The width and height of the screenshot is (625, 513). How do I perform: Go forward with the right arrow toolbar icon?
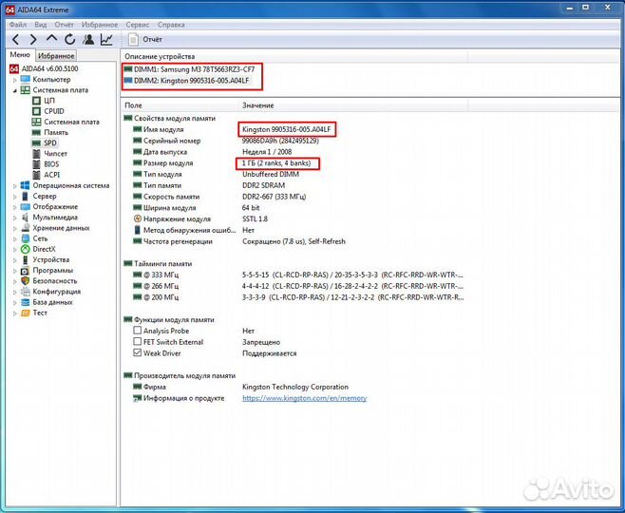(x=33, y=40)
